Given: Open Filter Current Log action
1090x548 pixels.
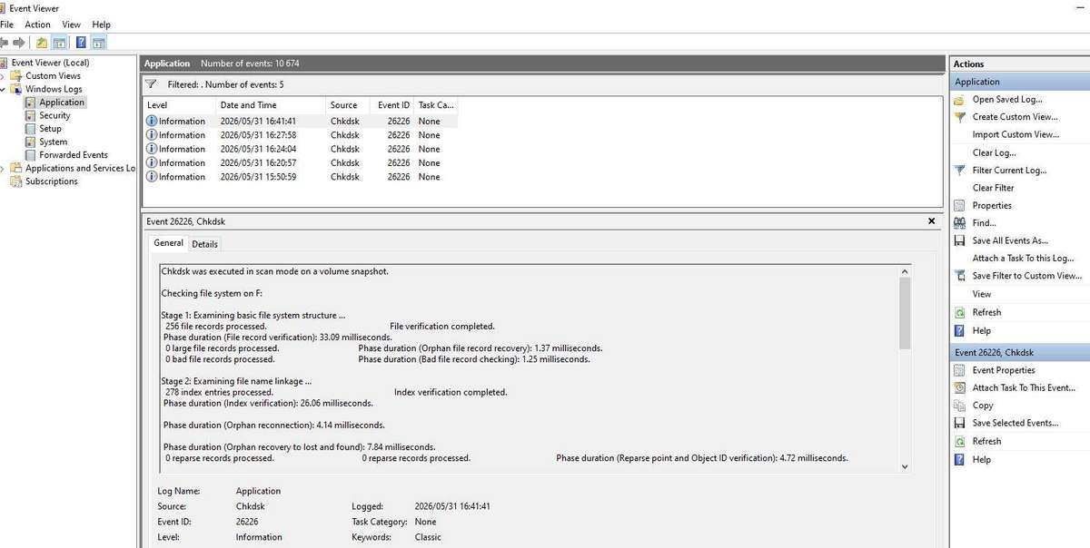Looking at the screenshot, I should (x=1009, y=171).
